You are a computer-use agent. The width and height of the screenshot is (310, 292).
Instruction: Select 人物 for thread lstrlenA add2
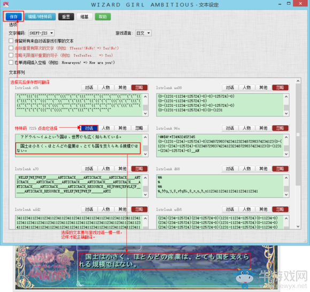106,209
